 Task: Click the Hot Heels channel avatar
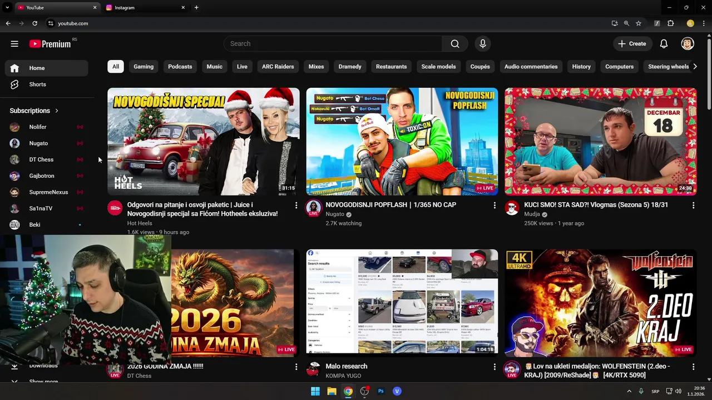115,208
